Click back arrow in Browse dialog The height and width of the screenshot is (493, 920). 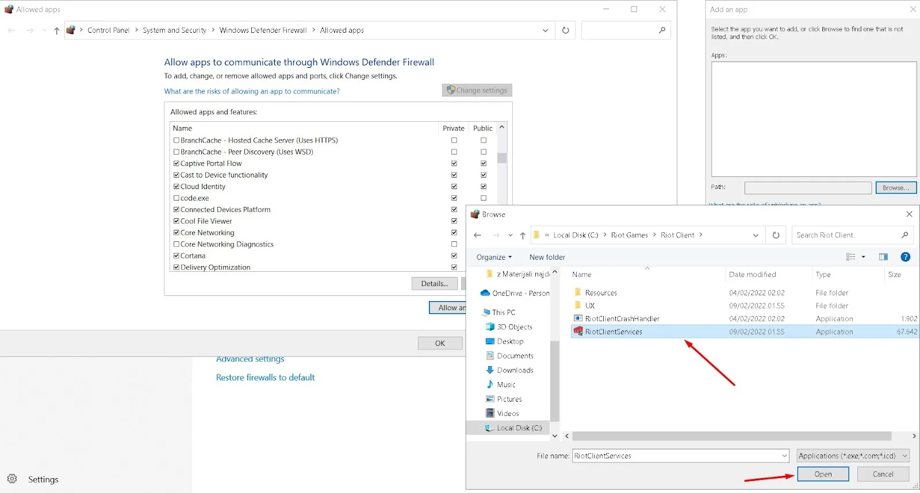pos(477,235)
